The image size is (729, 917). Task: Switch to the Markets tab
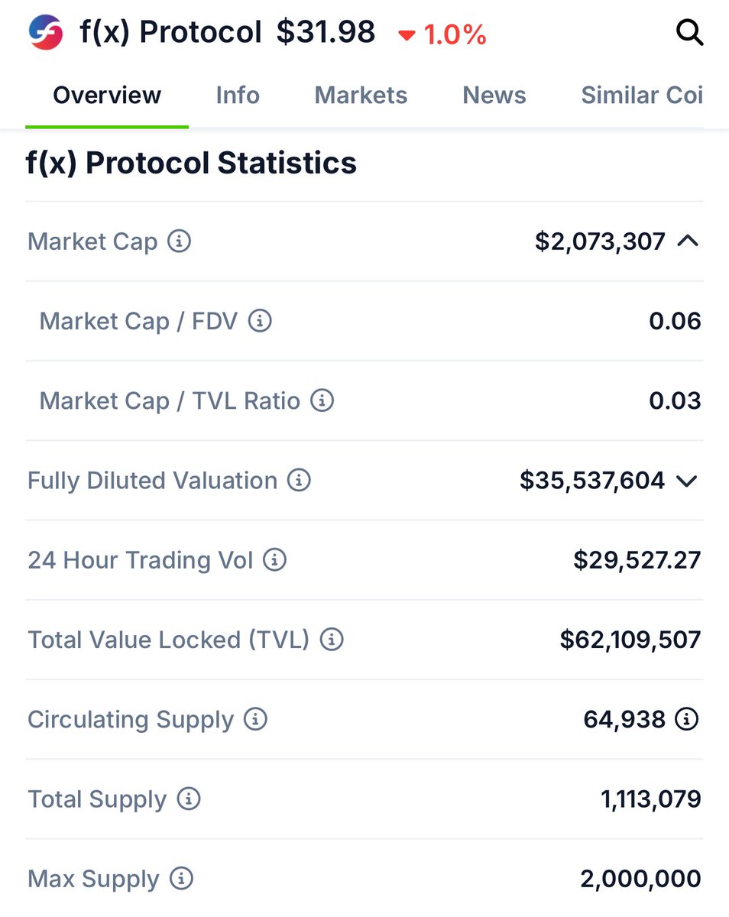coord(361,96)
